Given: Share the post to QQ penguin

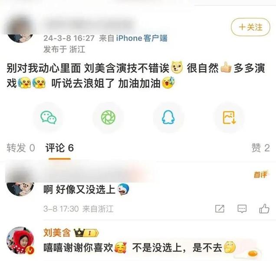Looking at the screenshot, I should coord(168,117).
